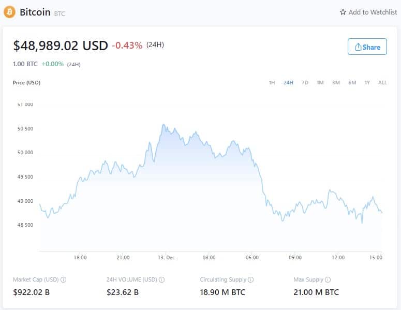
Task: Click the orange Bitcoin logo icon
Action: (9, 12)
